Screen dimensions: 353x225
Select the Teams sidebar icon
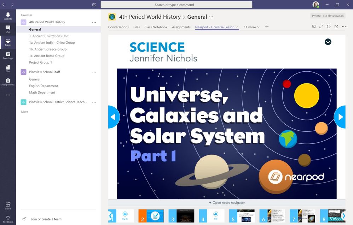[x=8, y=42]
